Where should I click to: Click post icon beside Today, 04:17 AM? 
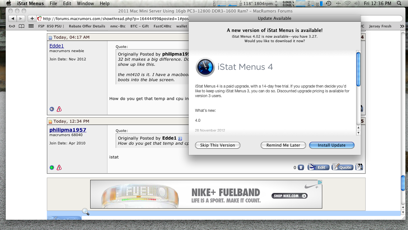[x=50, y=38]
